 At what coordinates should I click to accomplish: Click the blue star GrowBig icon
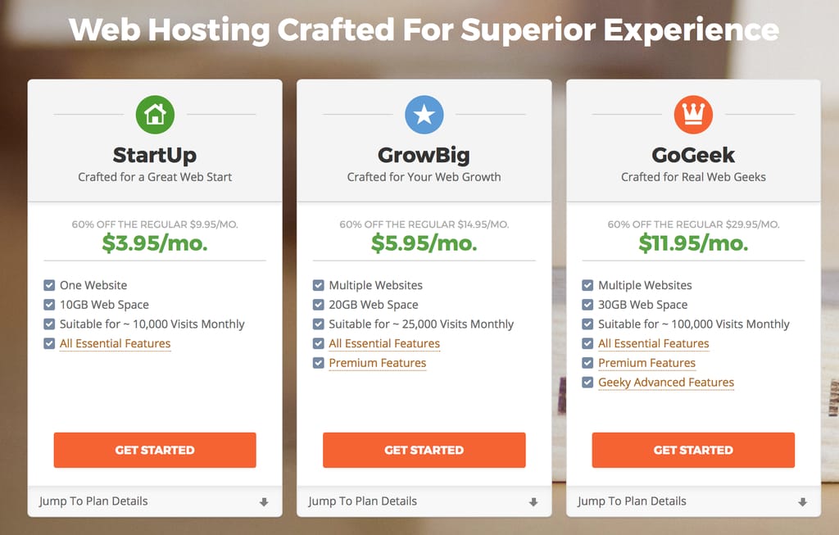(424, 115)
